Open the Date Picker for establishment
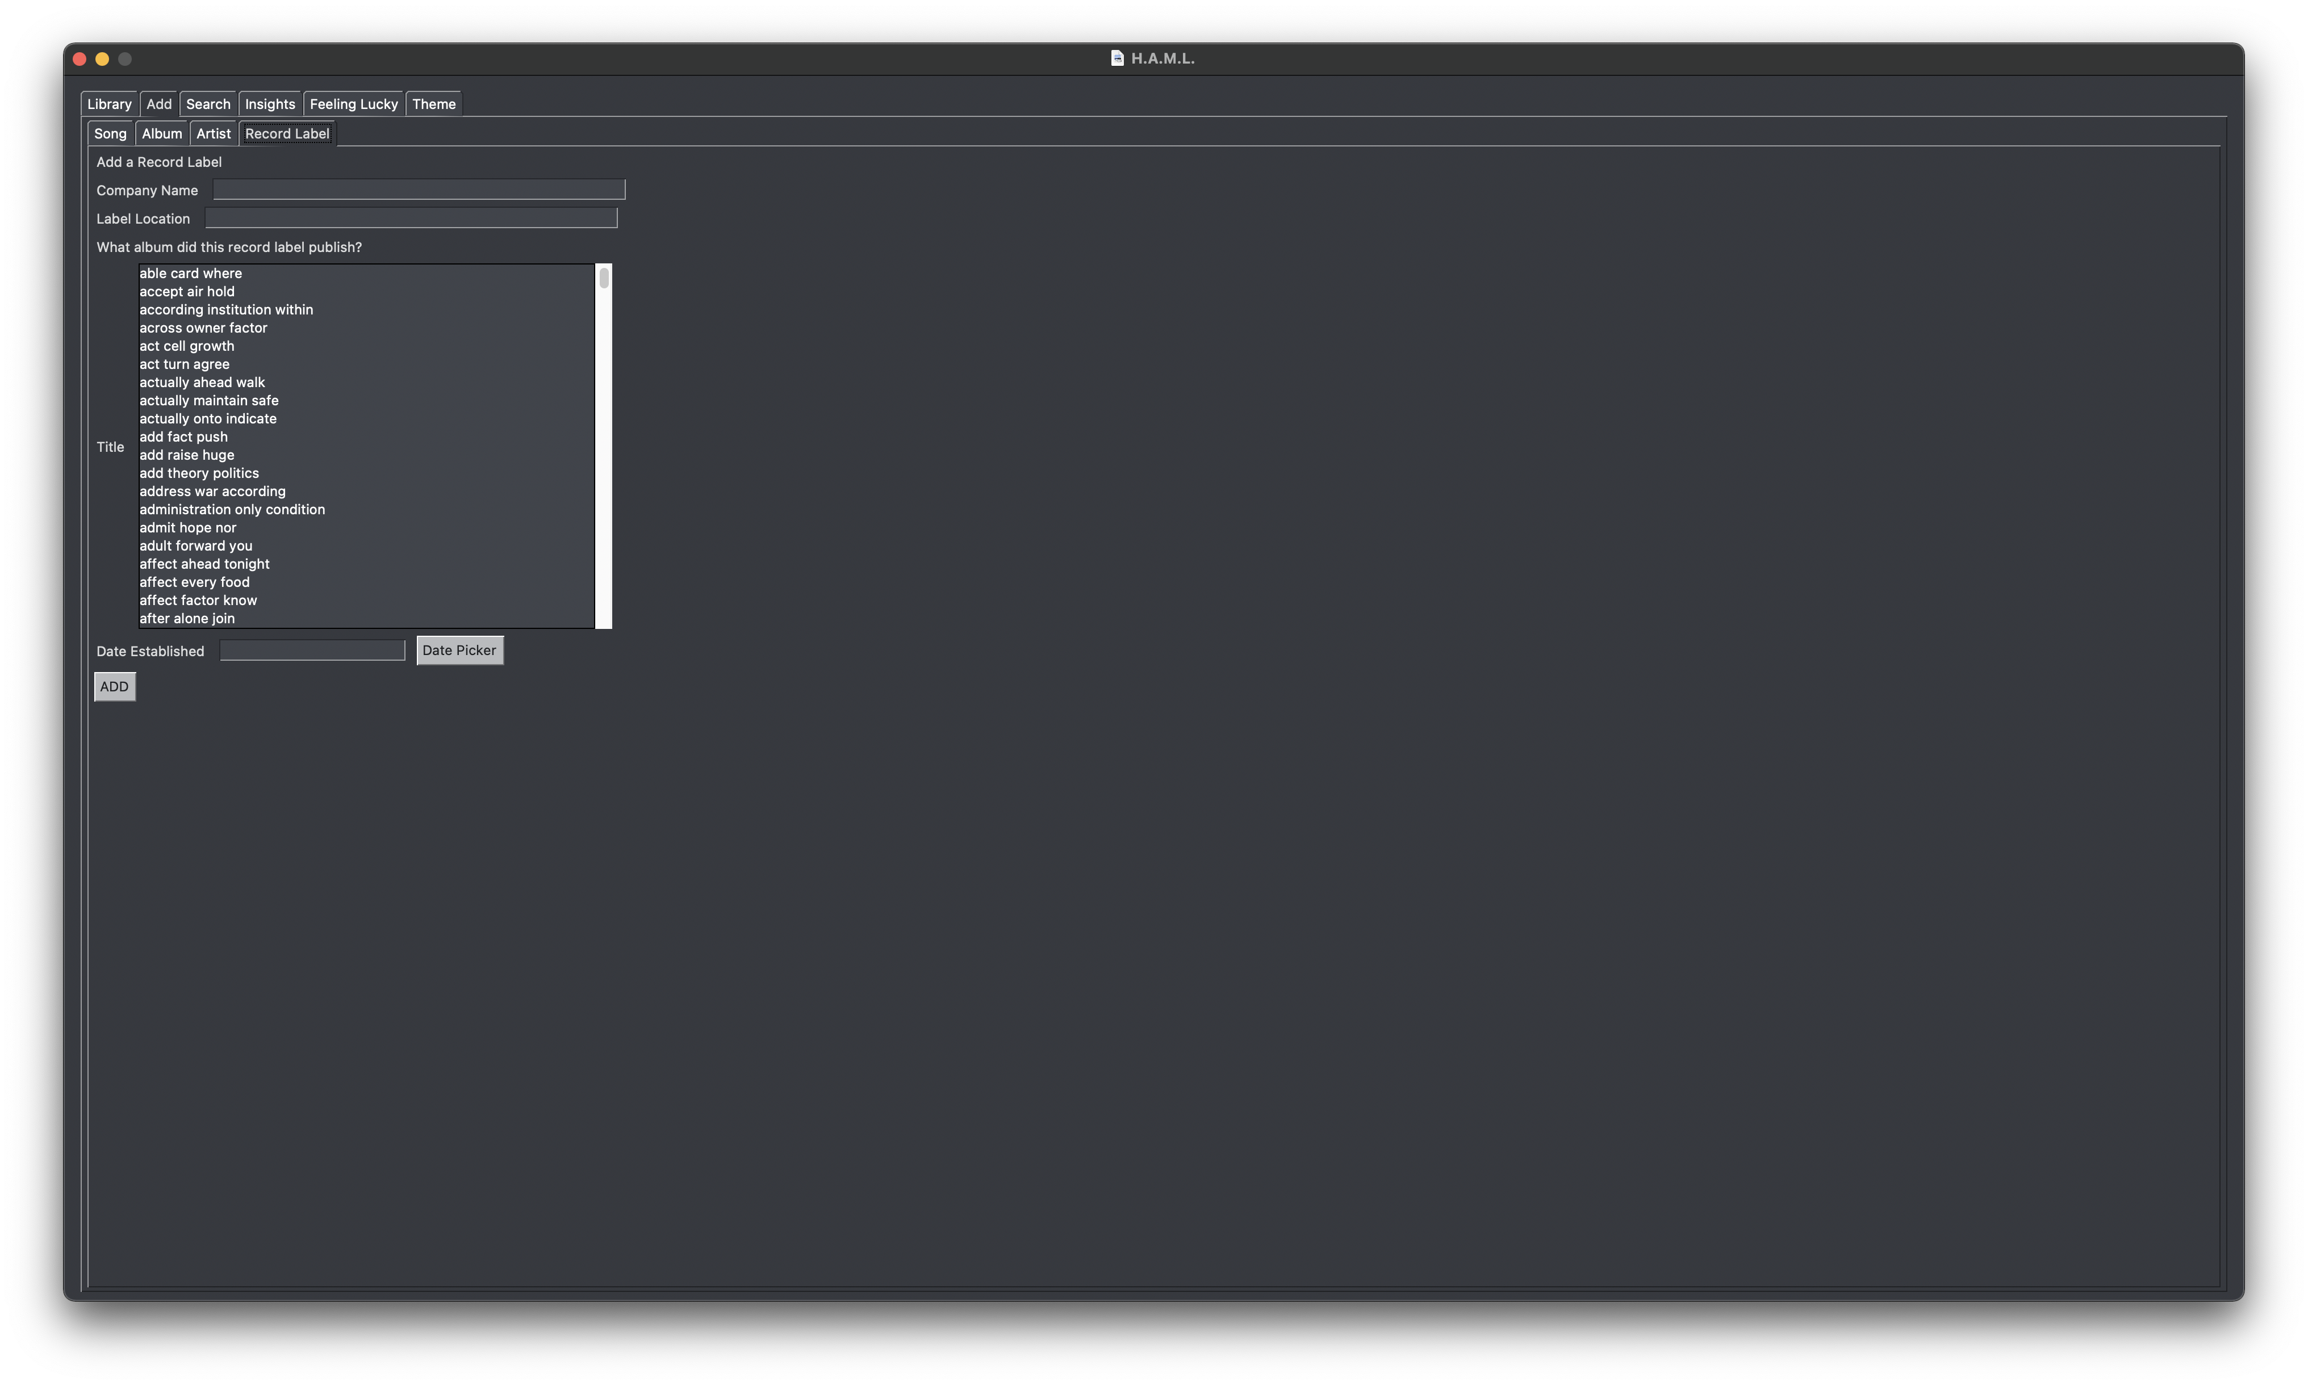 pos(458,649)
